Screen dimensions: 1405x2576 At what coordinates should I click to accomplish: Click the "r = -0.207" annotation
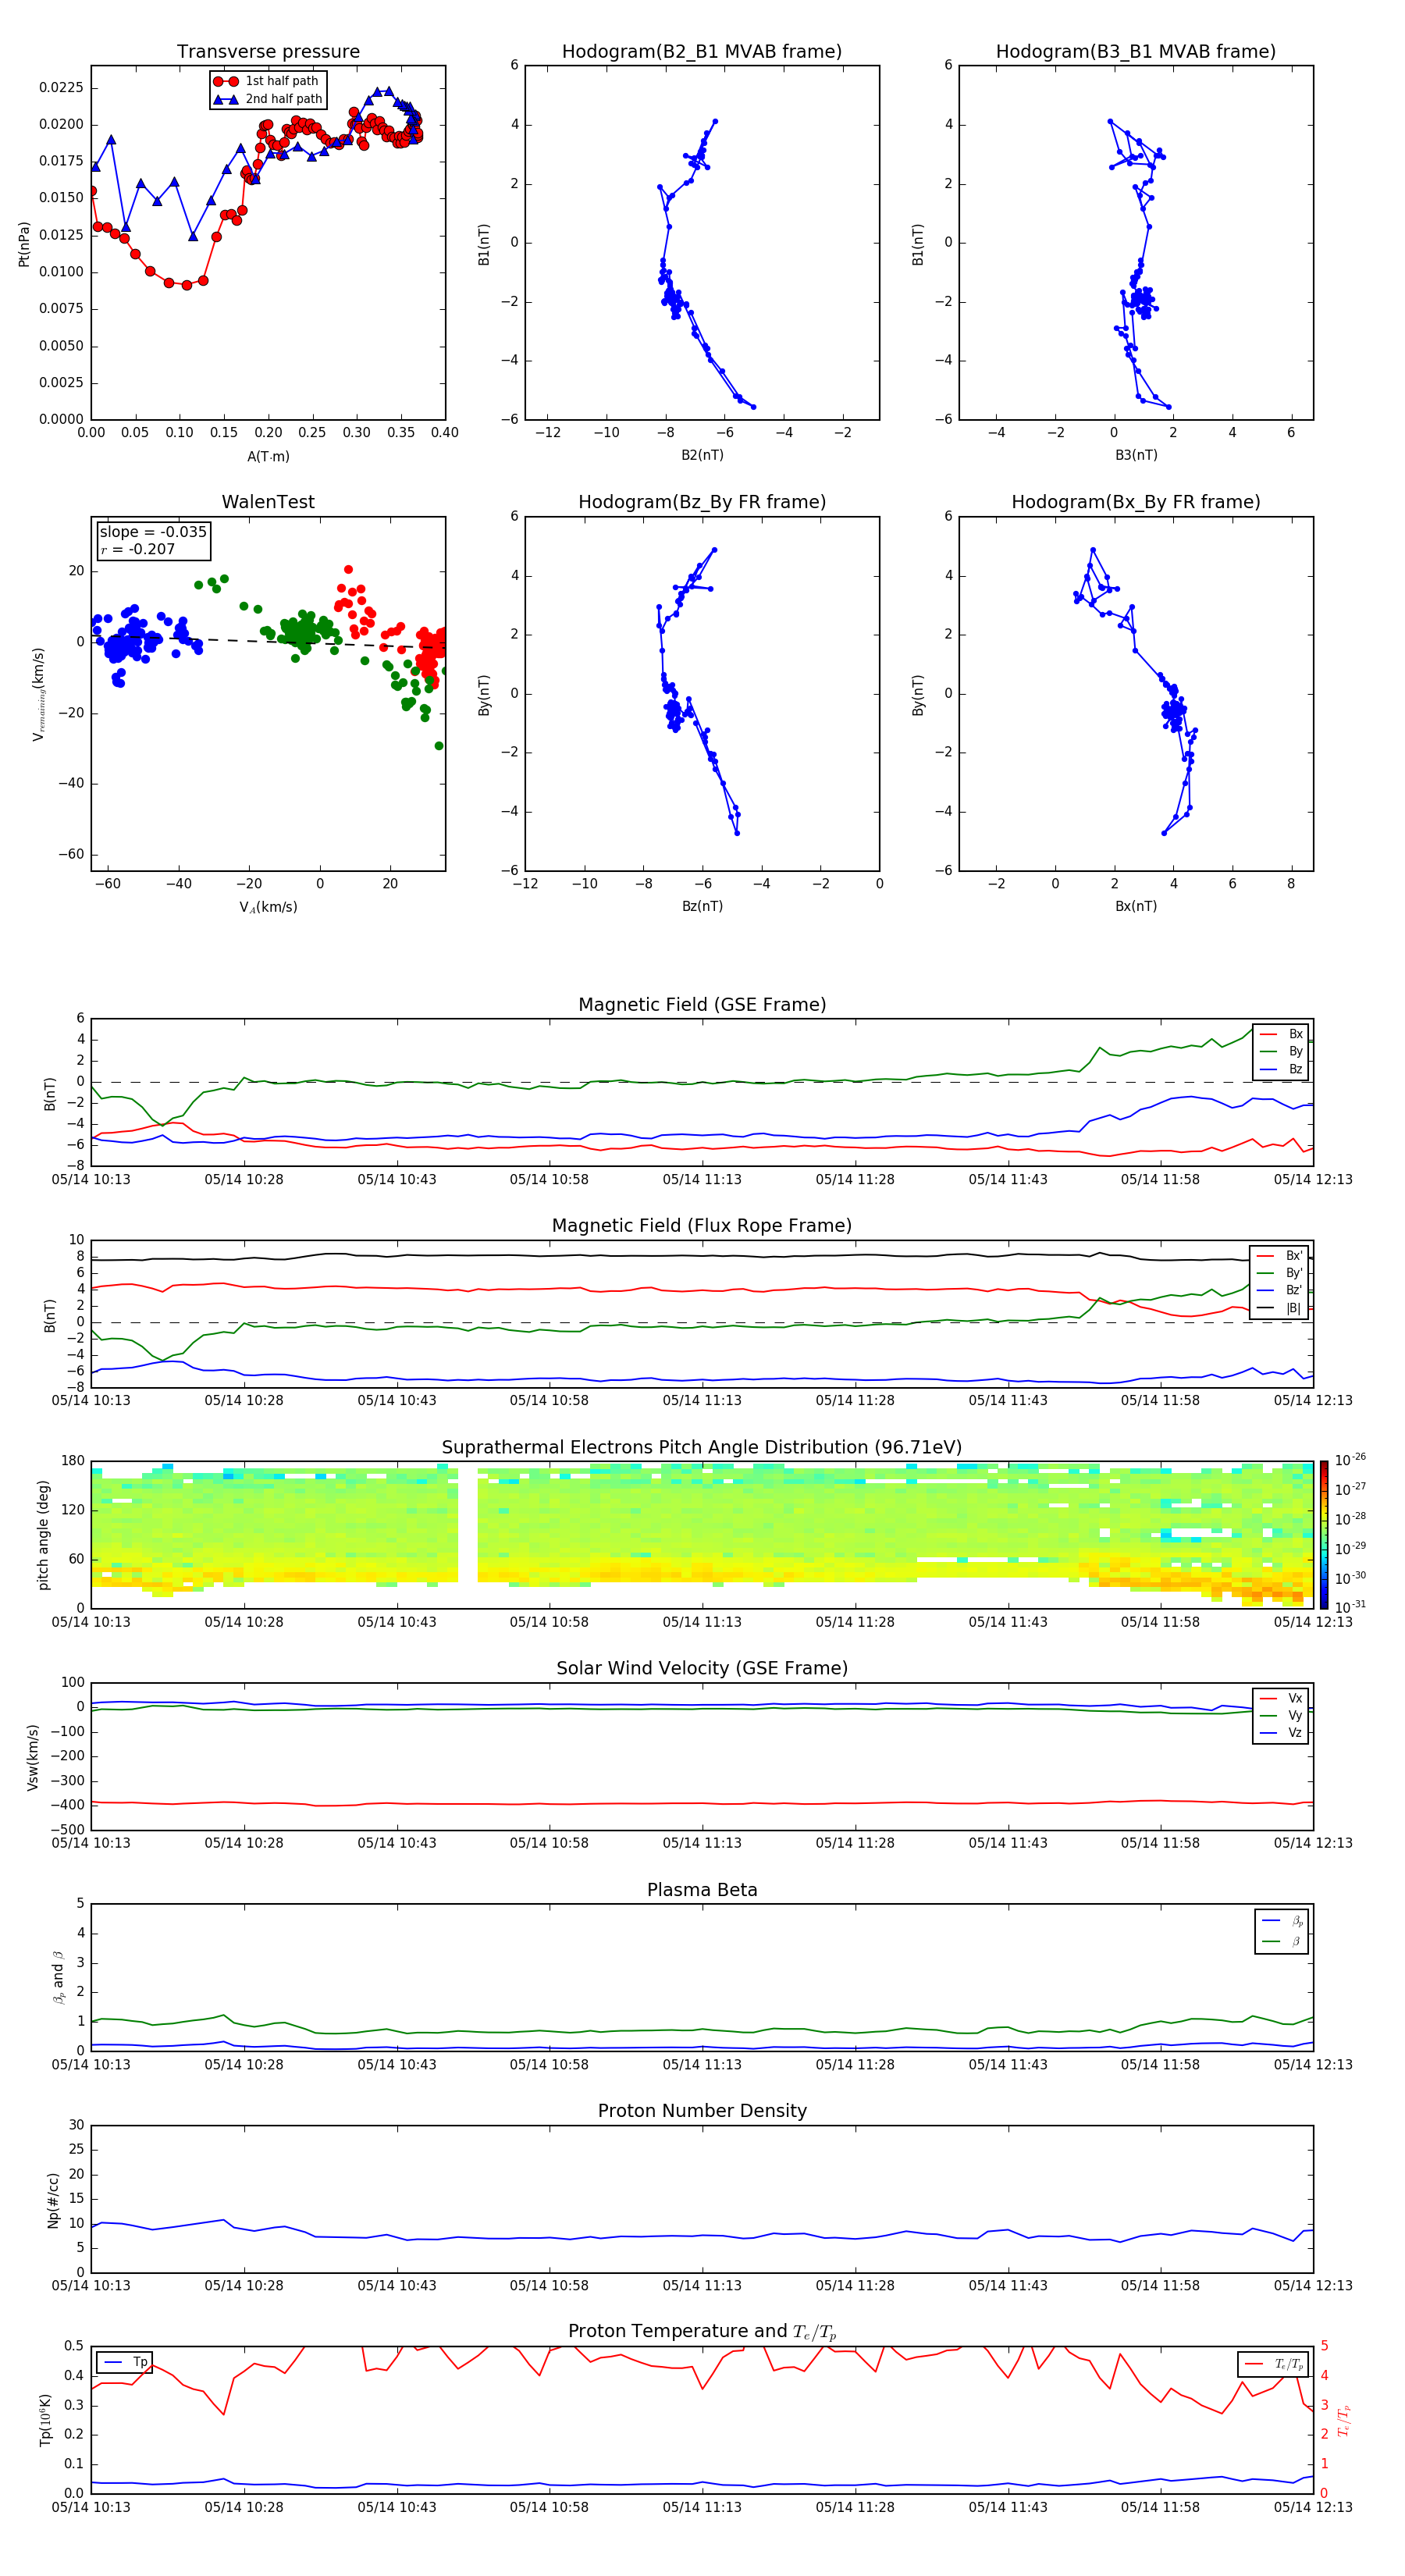(x=138, y=549)
